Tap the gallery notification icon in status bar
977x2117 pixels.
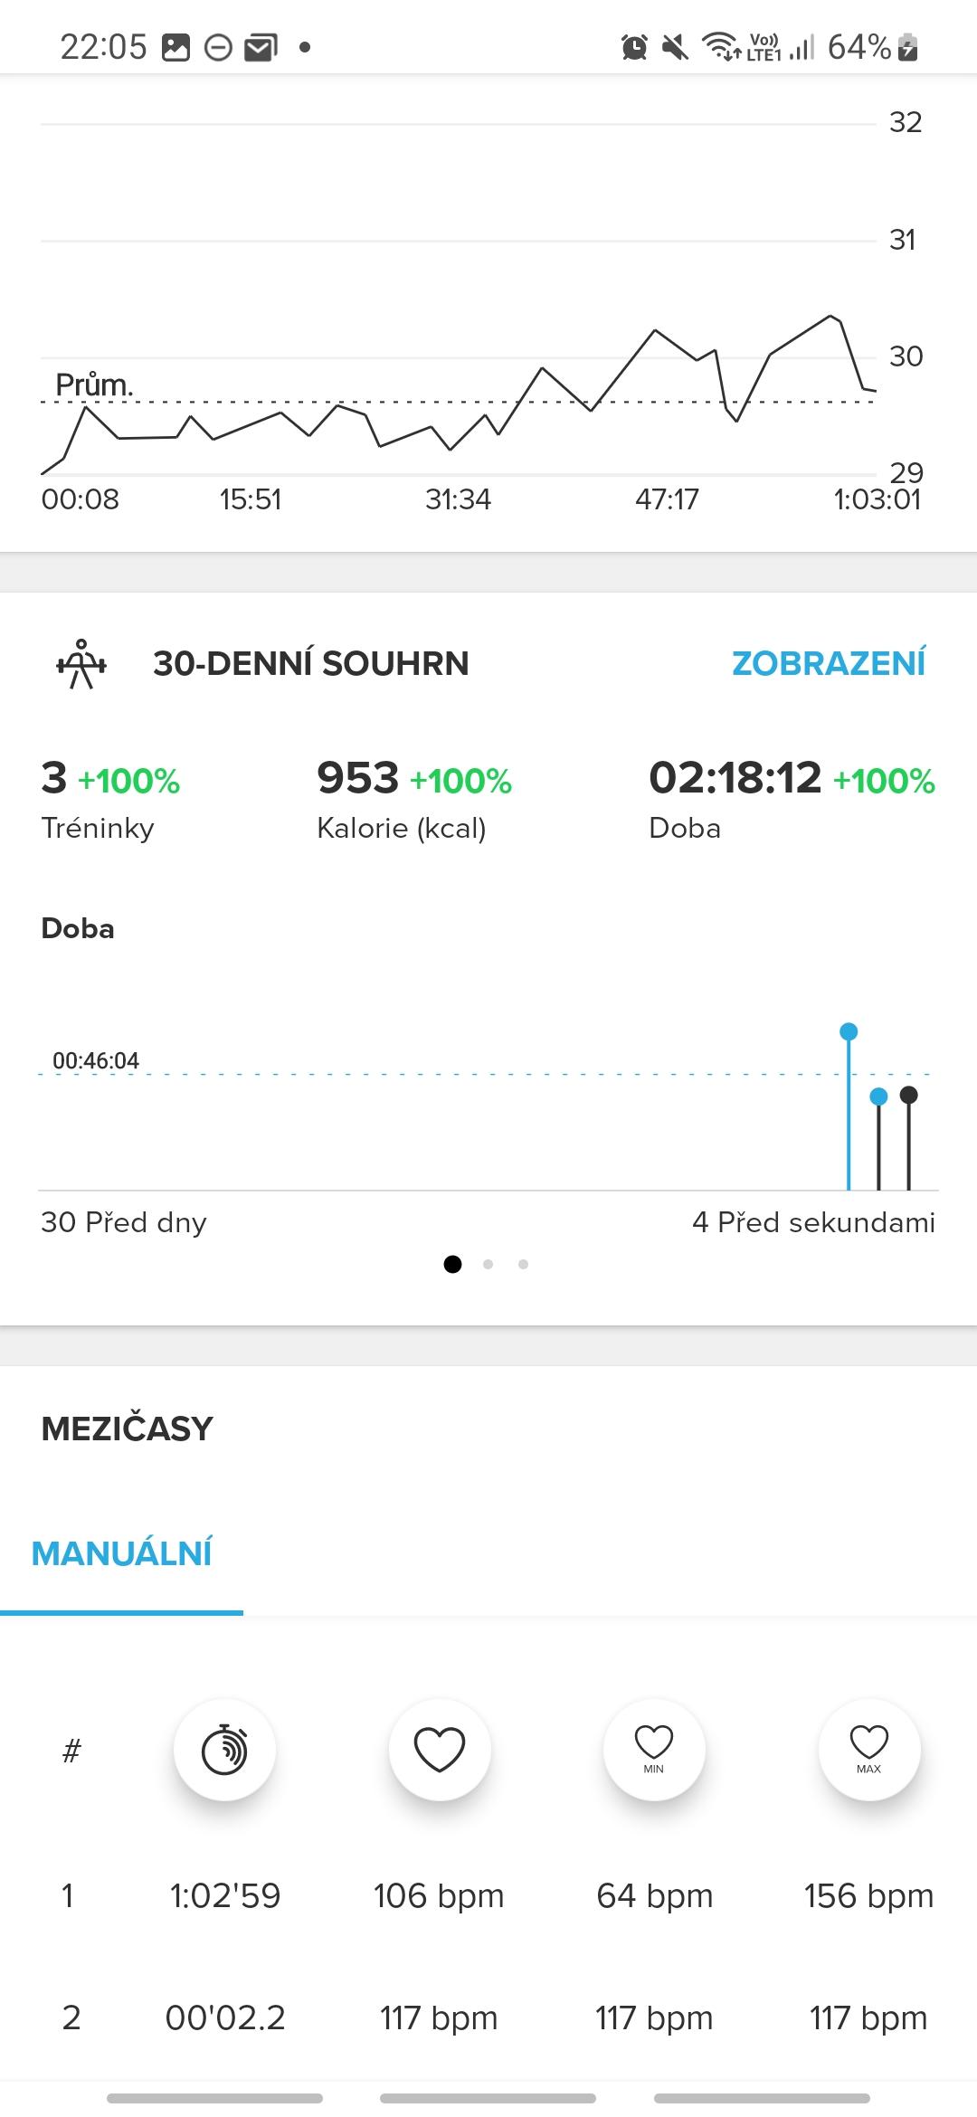[175, 47]
